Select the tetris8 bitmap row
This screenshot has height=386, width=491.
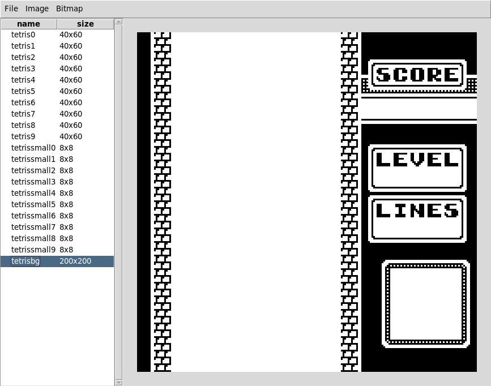click(x=57, y=125)
